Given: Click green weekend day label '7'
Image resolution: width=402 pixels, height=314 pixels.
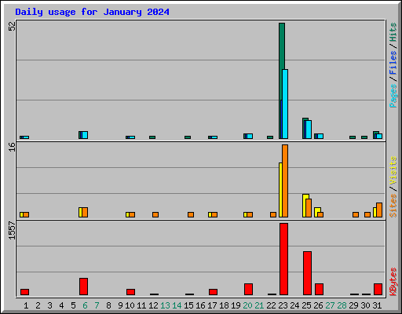Looking at the screenshot, I should [x=97, y=305].
